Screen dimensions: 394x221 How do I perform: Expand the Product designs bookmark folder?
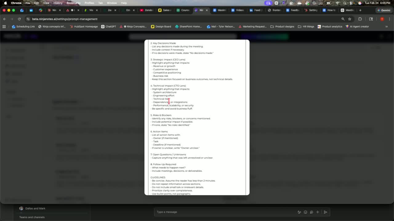click(282, 27)
